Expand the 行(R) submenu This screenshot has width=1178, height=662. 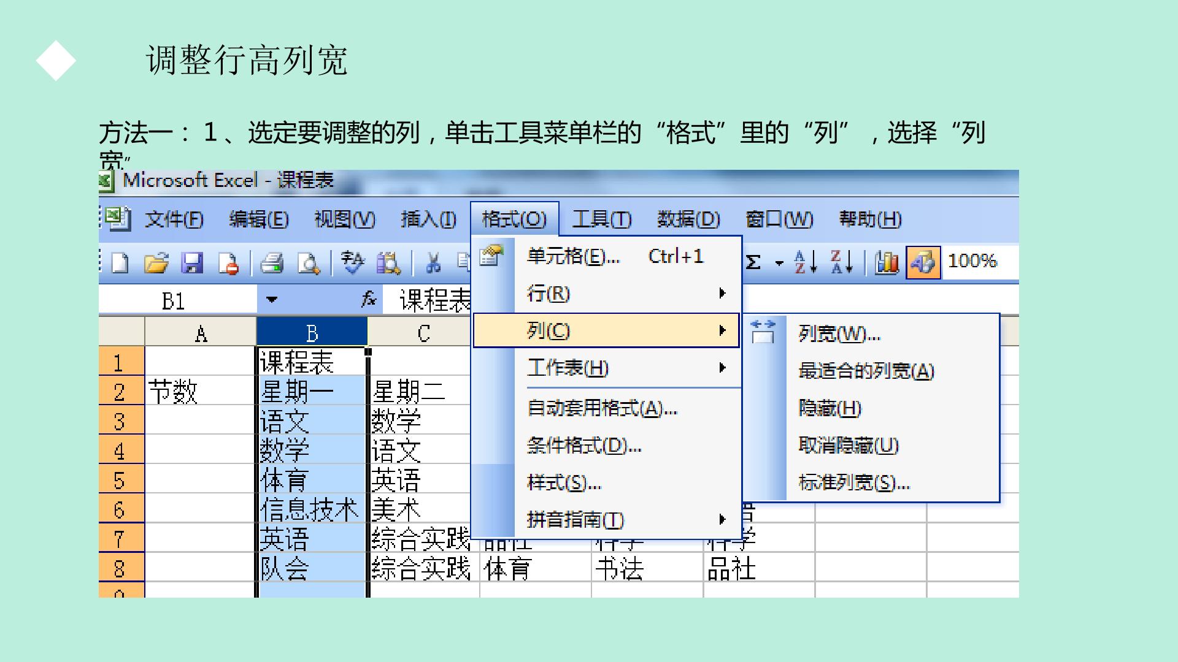(x=607, y=294)
